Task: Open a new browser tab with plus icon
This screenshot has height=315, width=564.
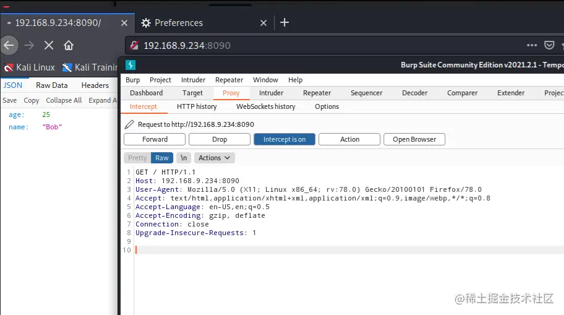Action: (284, 22)
